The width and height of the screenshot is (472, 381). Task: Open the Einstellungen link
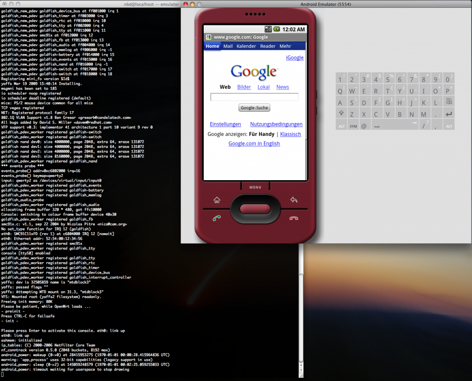[225, 124]
